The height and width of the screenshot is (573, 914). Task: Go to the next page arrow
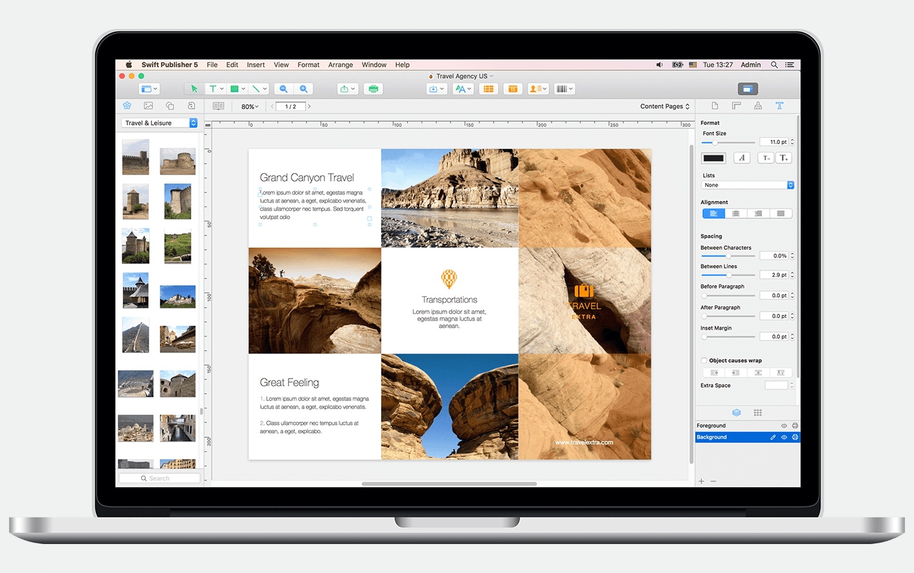click(x=309, y=107)
